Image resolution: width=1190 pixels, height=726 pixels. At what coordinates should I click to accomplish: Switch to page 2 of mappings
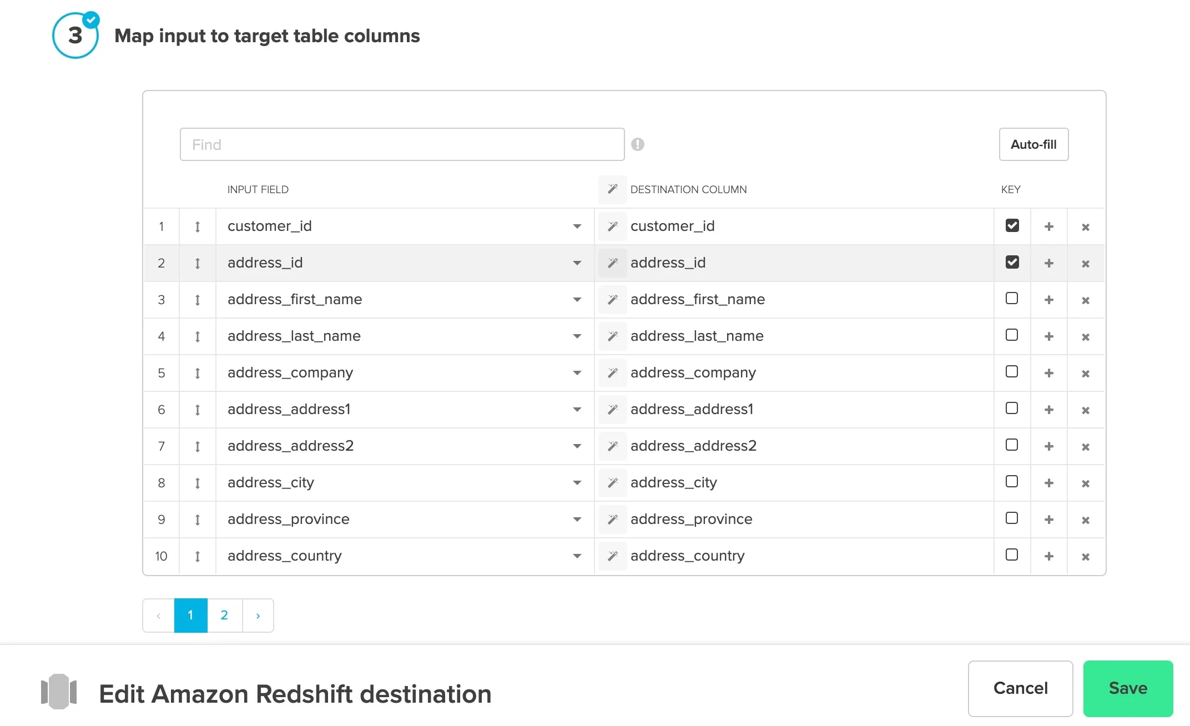(x=224, y=615)
